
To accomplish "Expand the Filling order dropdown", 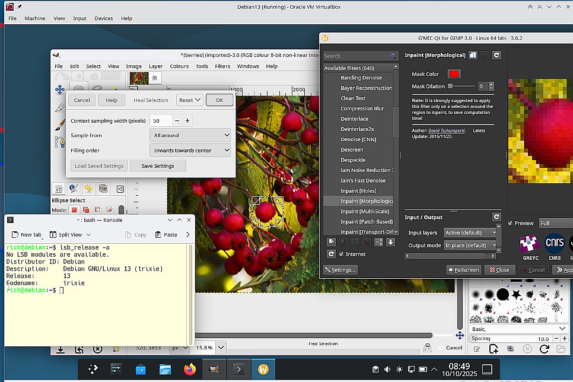I will coord(190,150).
